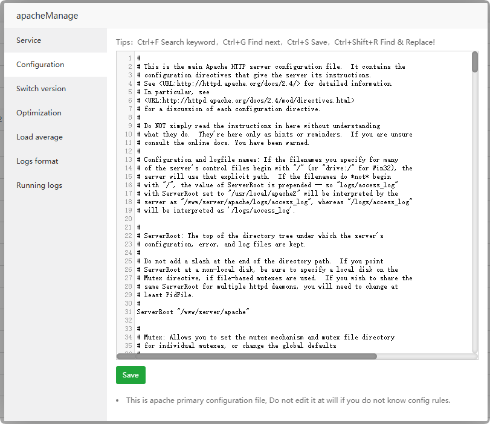Open Switch version section
490x424 pixels.
56,89
